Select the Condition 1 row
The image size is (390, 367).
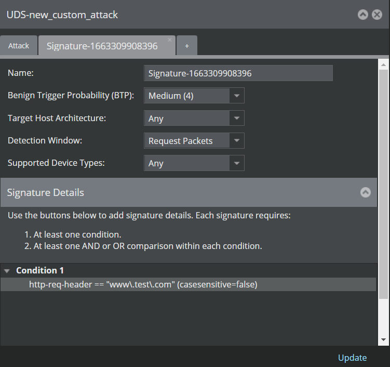(x=189, y=271)
